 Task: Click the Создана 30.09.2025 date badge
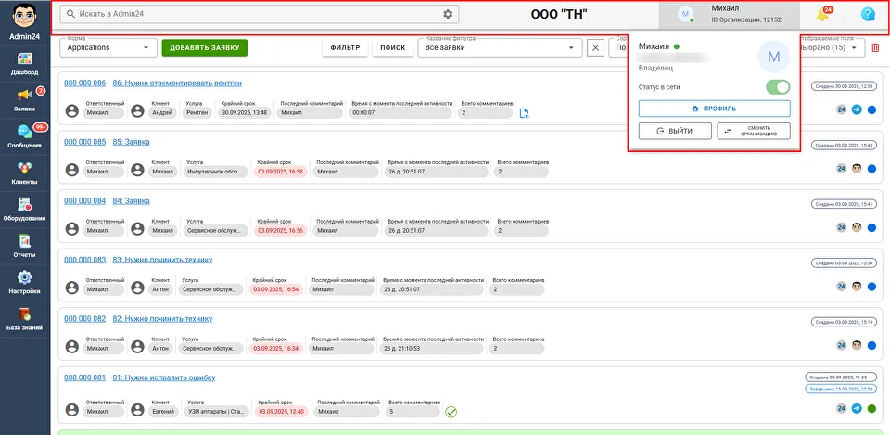tap(845, 86)
